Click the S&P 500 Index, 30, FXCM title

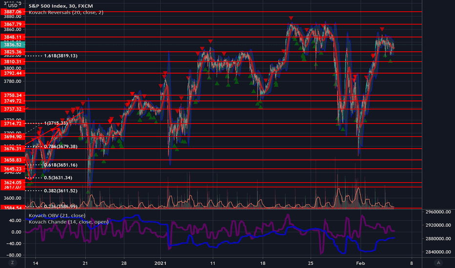pos(61,6)
